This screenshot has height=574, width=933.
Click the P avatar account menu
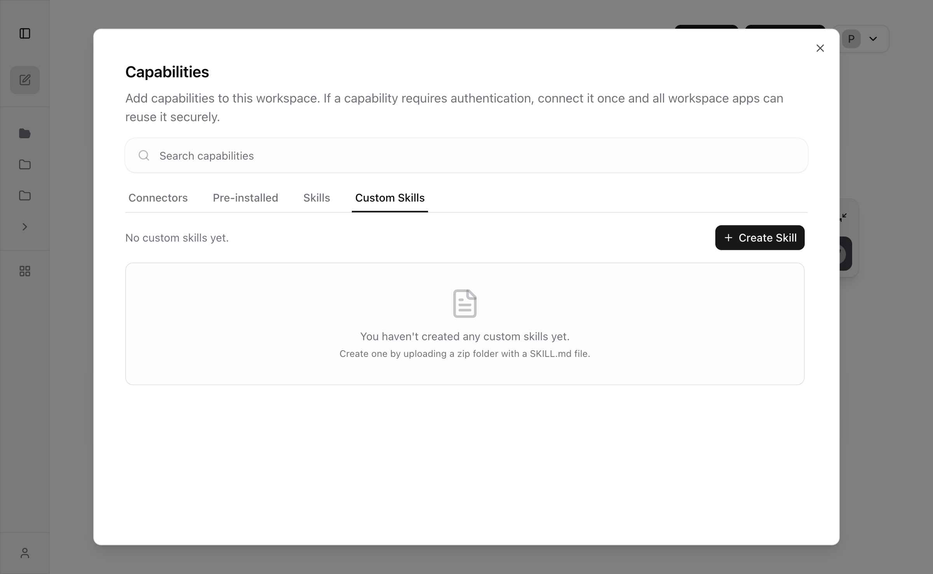851,39
